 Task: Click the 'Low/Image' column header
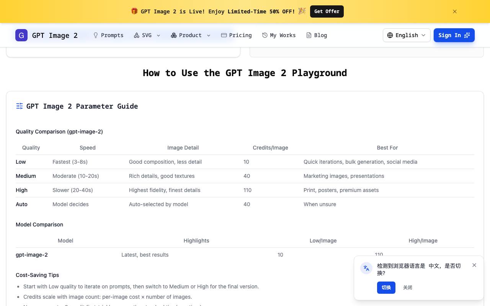point(323,241)
